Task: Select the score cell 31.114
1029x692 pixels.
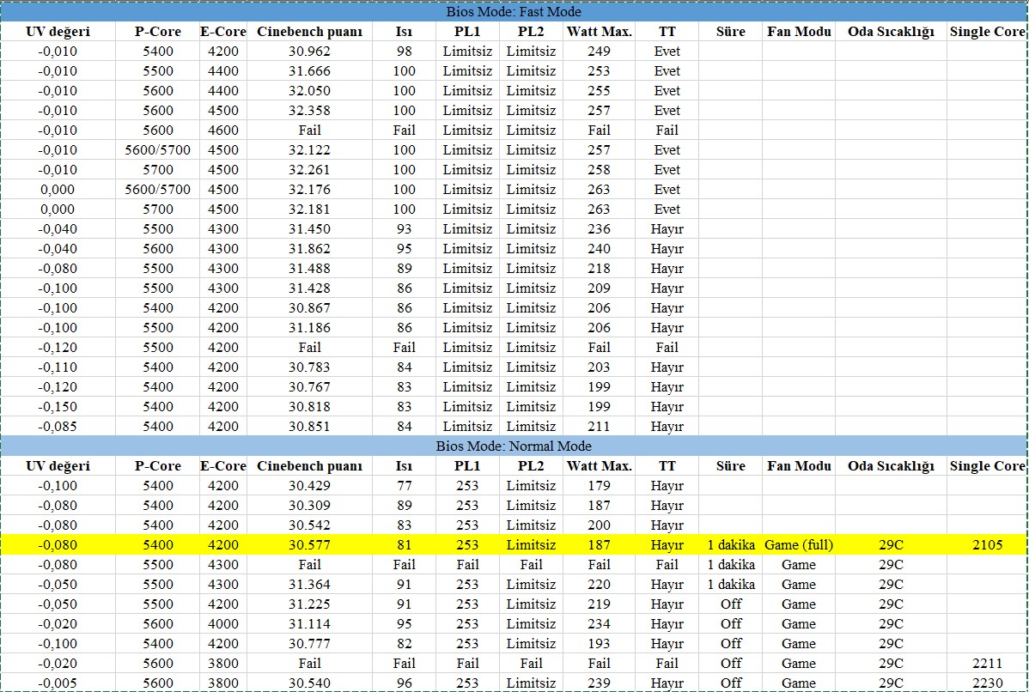Action: tap(309, 624)
